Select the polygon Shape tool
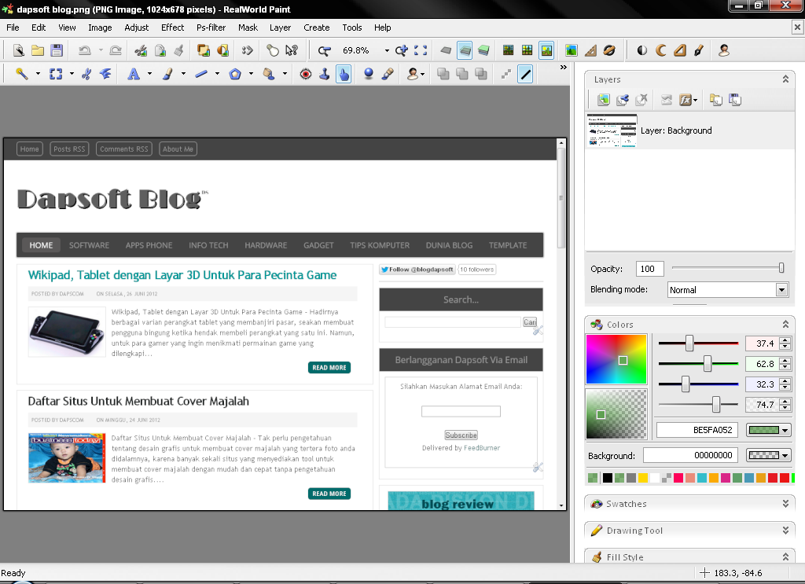The height and width of the screenshot is (584, 805). 235,74
